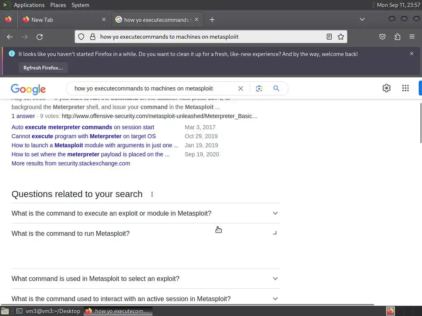Open Google apps grid
Screen dimensions: 422x316
406,88
